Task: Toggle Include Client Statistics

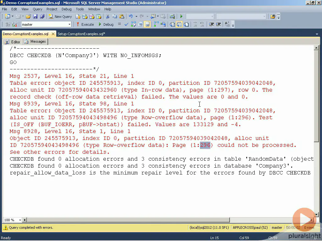Action: click(x=163, y=24)
